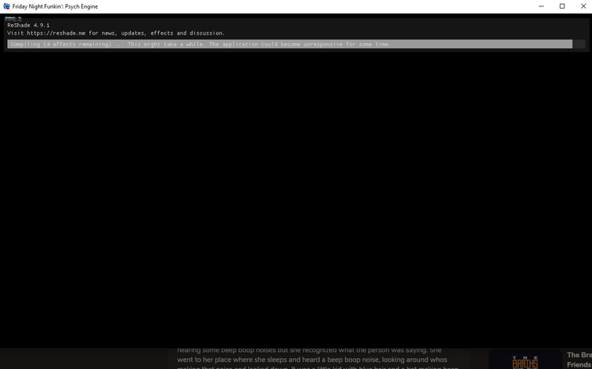Image resolution: width=592 pixels, height=369 pixels.
Task: Click 'went to her place where she sleeps' paragraph line
Action: click(312, 360)
